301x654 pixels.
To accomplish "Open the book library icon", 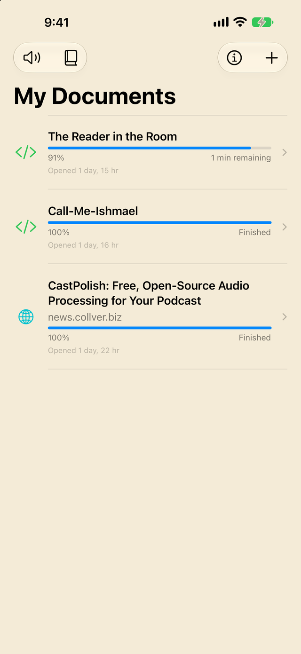I will (x=71, y=58).
